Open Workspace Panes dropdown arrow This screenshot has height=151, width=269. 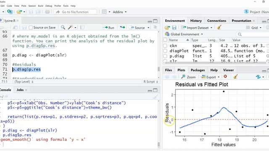pos(109,12)
